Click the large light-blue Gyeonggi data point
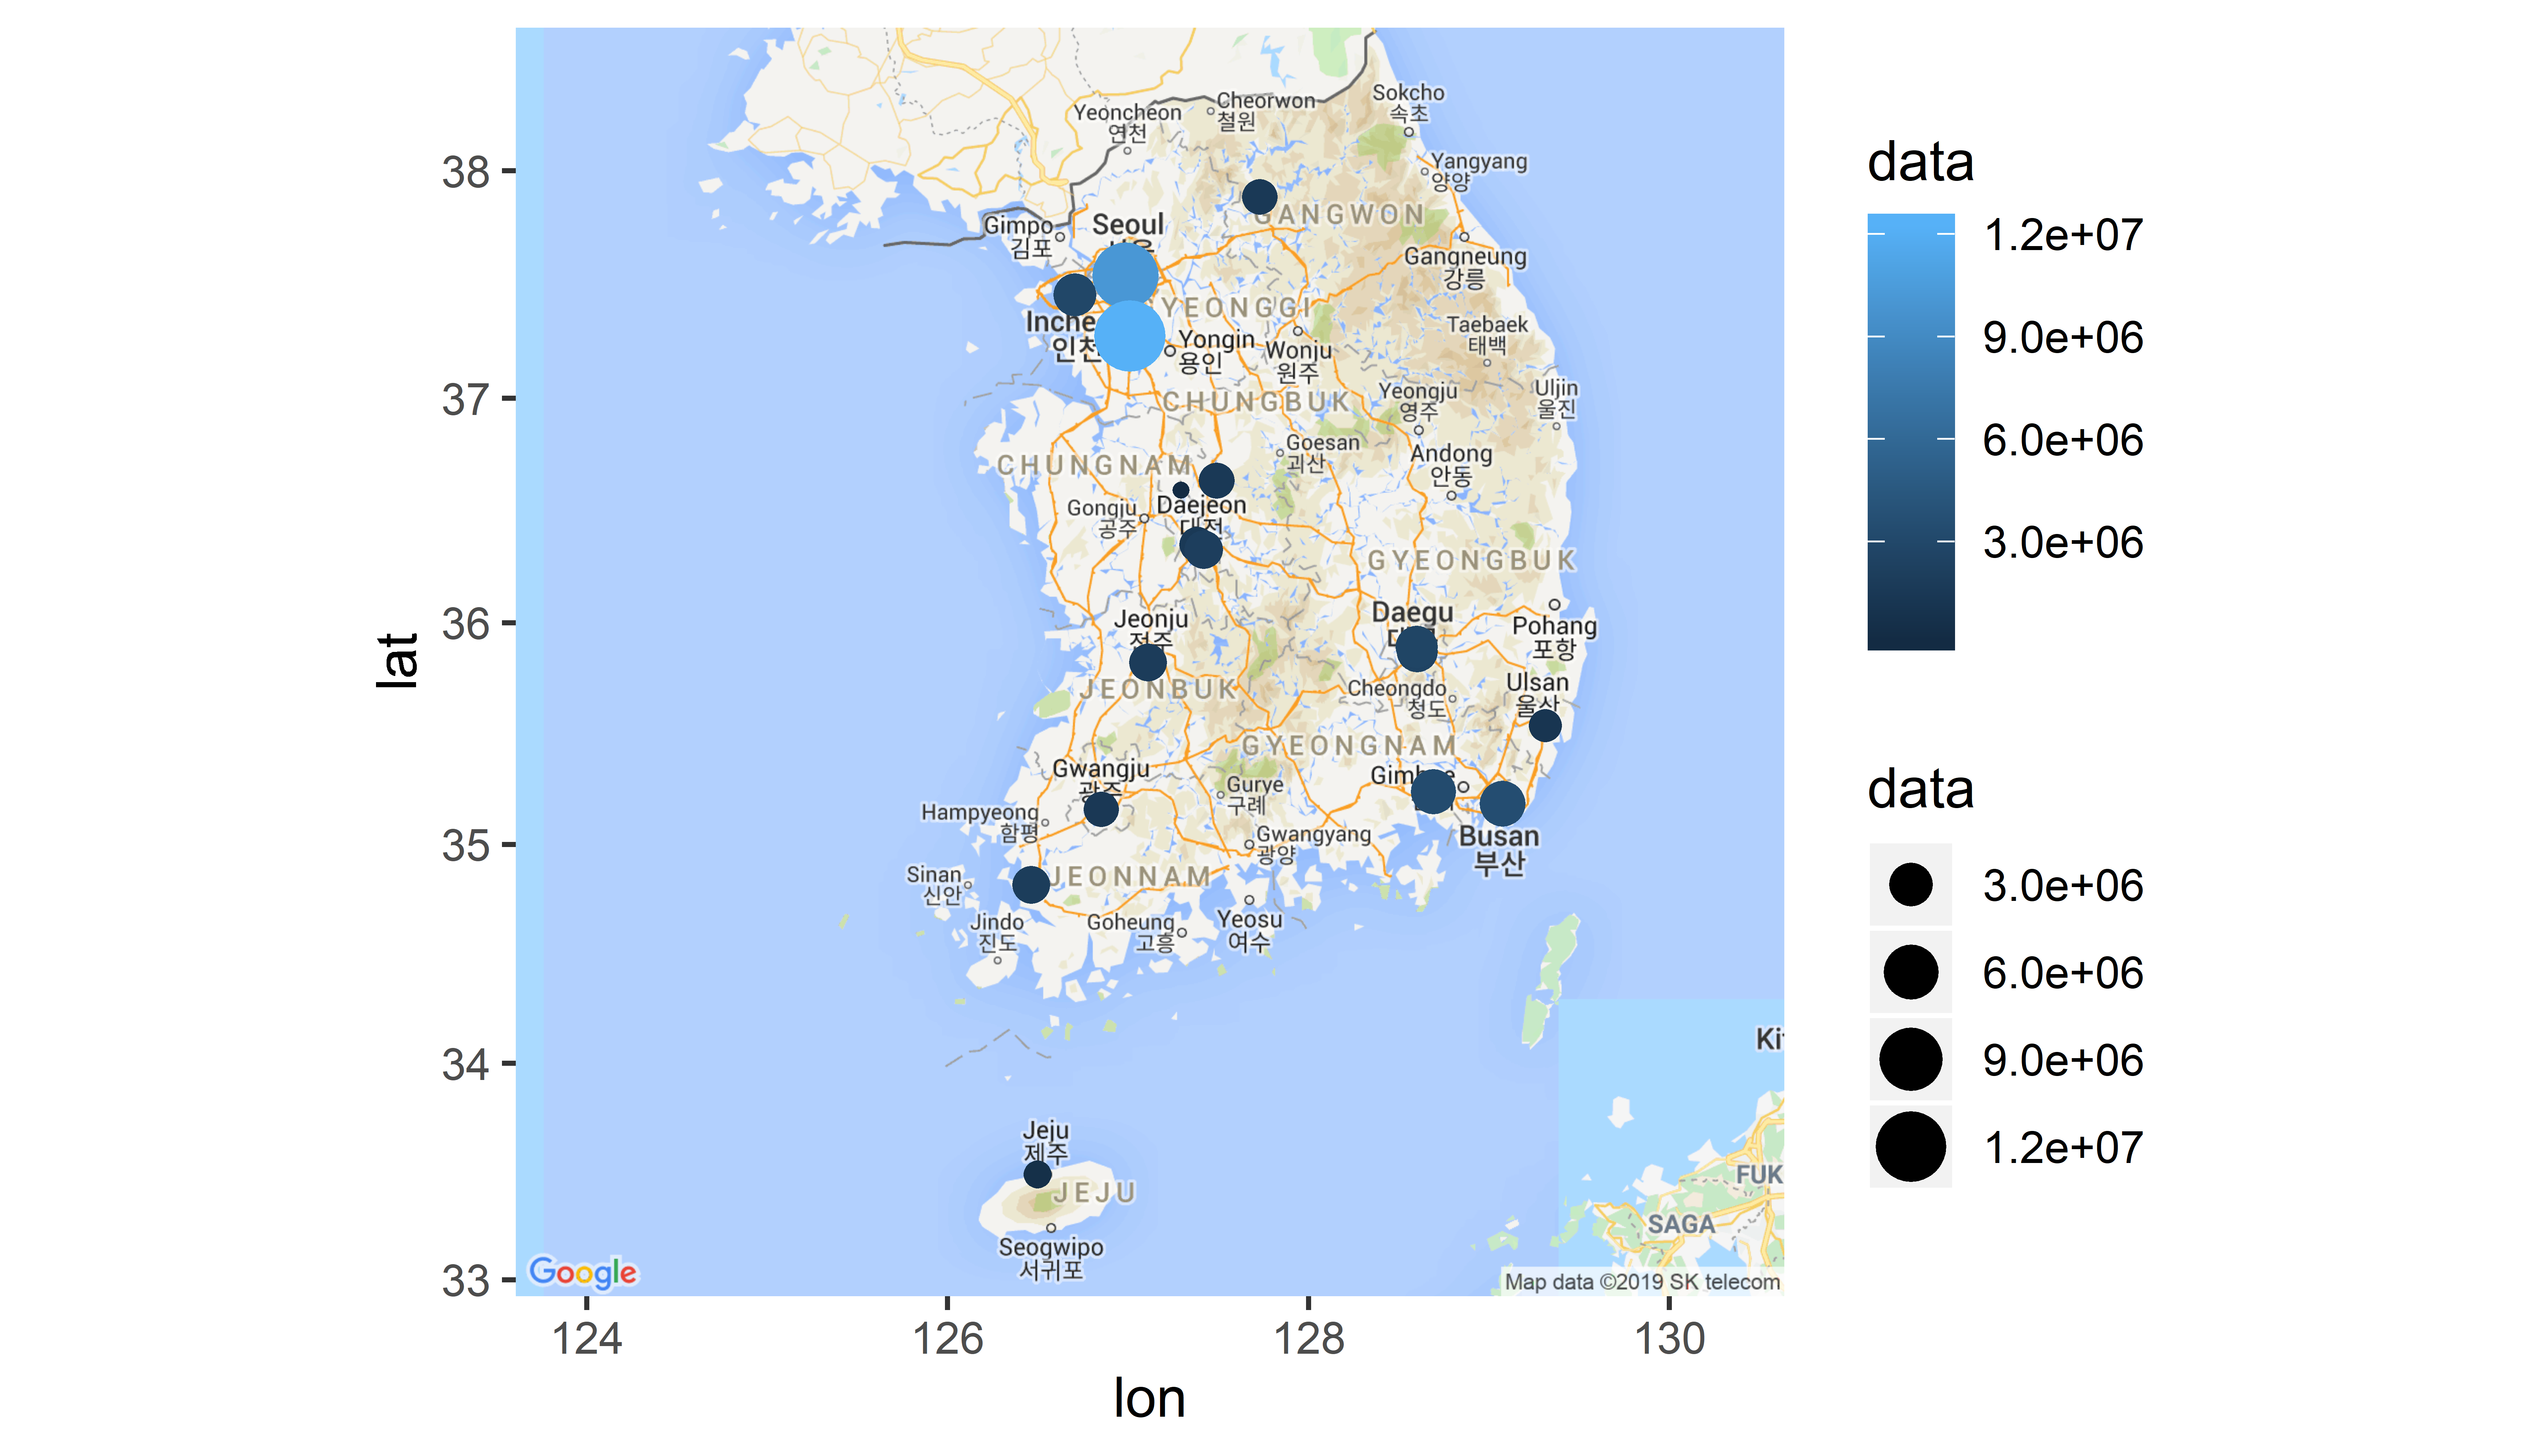The height and width of the screenshot is (1456, 2548). pos(1129,336)
